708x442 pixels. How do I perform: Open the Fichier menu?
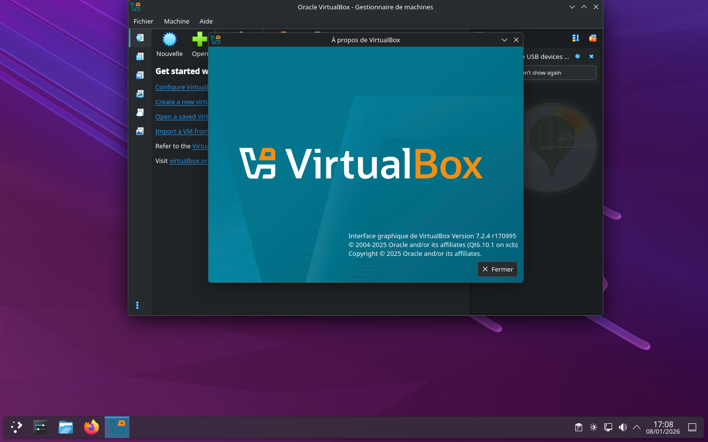point(144,21)
